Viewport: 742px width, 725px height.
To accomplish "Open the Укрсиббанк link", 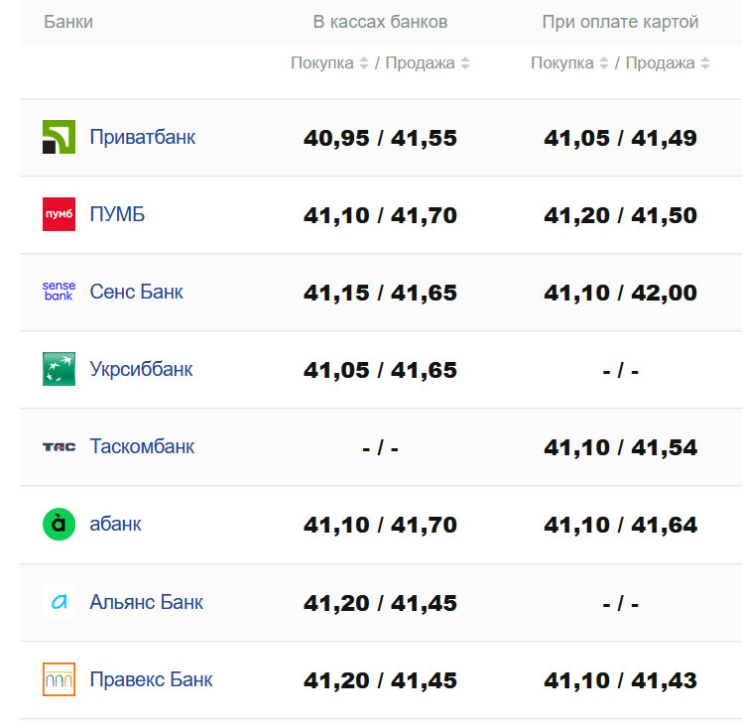I will pyautogui.click(x=141, y=369).
